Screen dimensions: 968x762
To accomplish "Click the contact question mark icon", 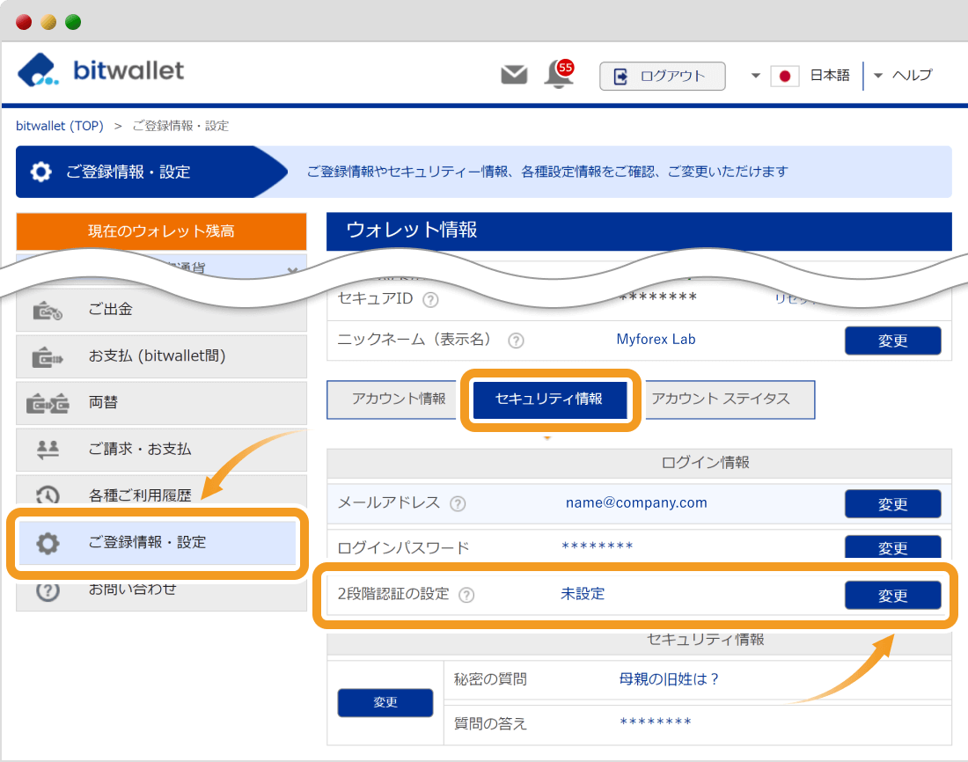I will point(48,591).
